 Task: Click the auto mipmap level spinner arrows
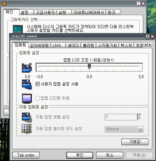[x=139, y=117]
